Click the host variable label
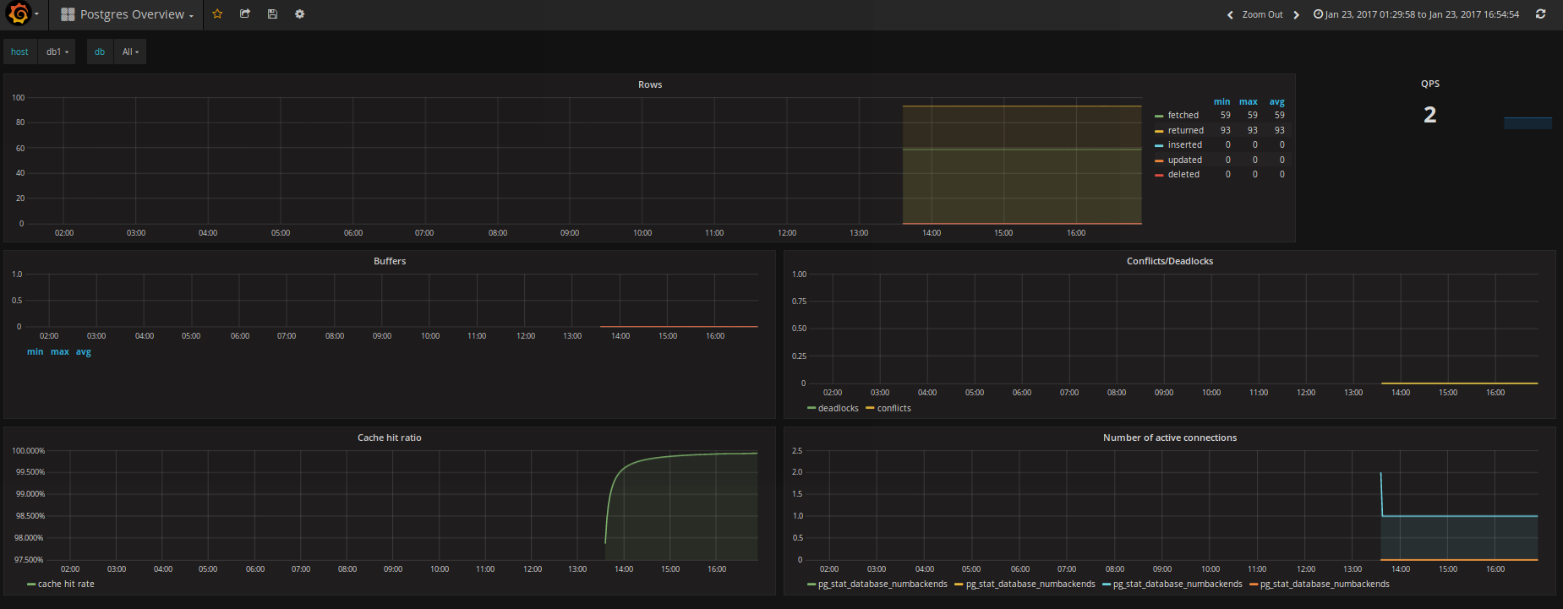 point(19,52)
